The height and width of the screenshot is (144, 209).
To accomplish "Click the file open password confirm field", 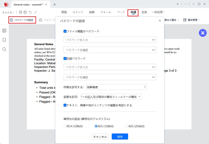I will pos(110,50).
